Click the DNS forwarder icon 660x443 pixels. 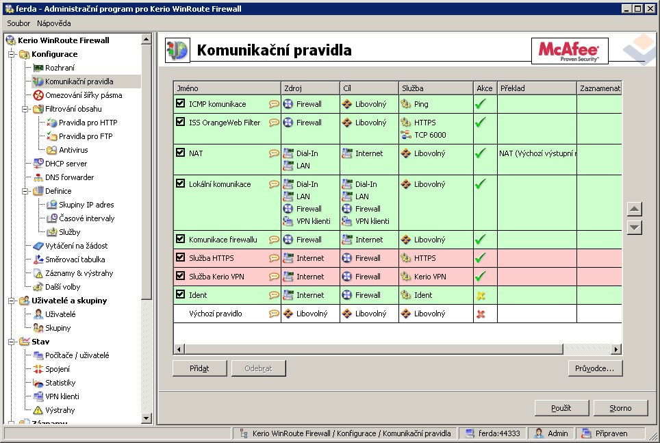(x=38, y=177)
